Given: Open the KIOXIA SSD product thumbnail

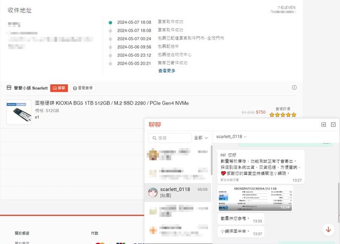Looking at the screenshot, I should coord(19,112).
